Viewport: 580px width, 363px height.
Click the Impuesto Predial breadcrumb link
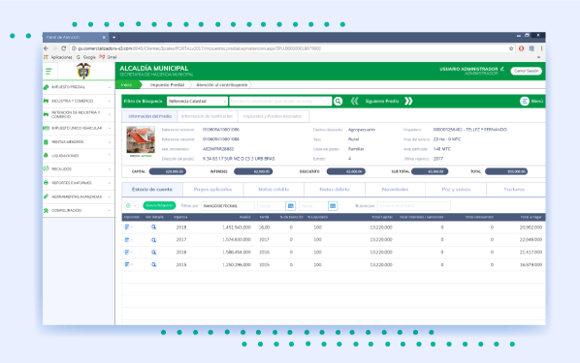coord(167,85)
